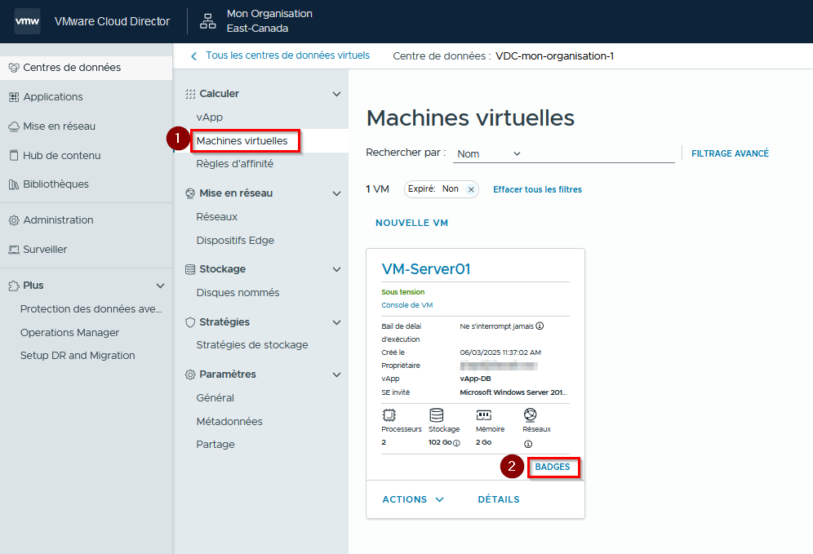Image resolution: width=813 pixels, height=554 pixels.
Task: Open Métadonnées settings
Action: 229,422
